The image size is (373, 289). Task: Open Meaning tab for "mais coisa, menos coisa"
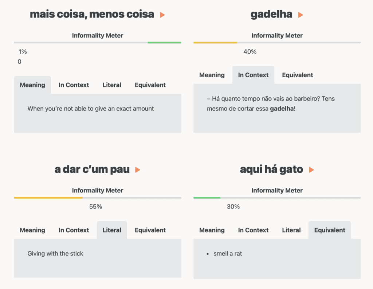(x=32, y=85)
